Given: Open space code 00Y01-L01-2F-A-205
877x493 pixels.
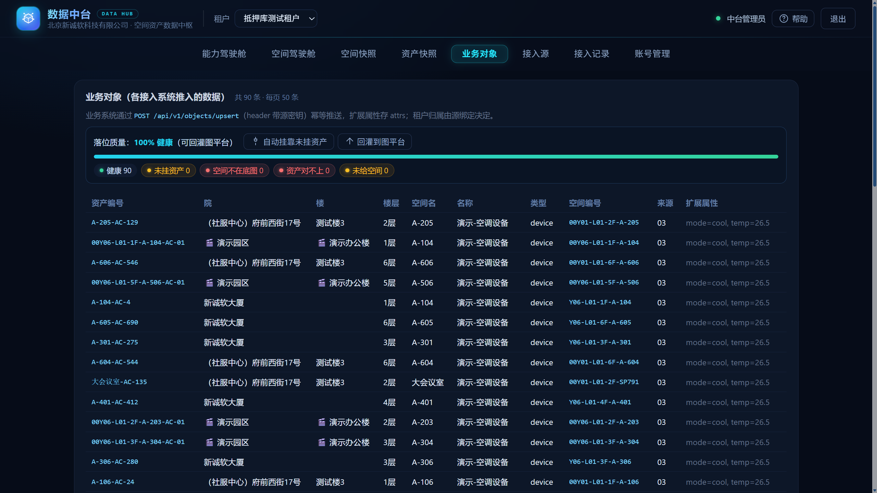Looking at the screenshot, I should coord(604,222).
